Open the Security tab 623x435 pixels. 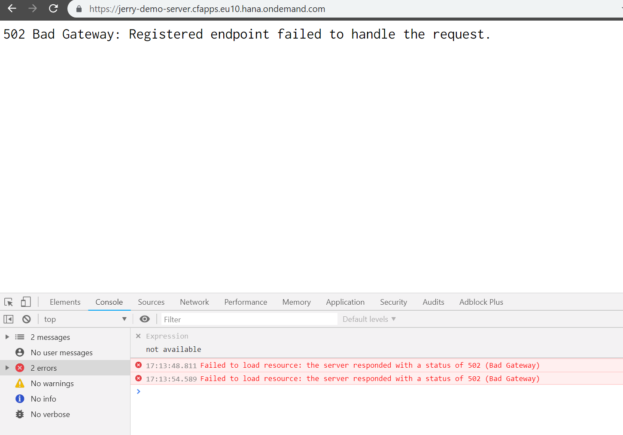pos(393,302)
